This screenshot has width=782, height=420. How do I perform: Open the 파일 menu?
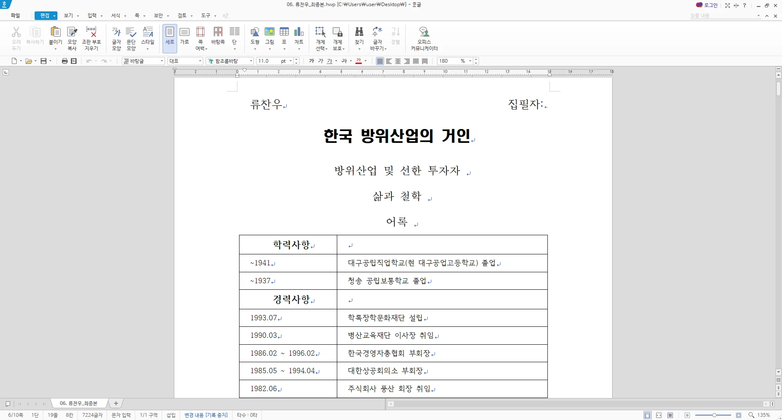[x=15, y=15]
